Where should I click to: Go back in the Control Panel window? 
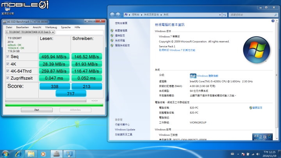pos(112,15)
